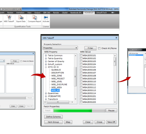Screen dimensions: 146x134
Task: Open the Properties dropdown
Action: (60, 48)
